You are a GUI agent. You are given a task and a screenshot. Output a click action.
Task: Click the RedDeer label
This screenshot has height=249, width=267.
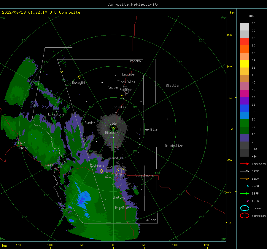pyautogui.click(x=126, y=90)
